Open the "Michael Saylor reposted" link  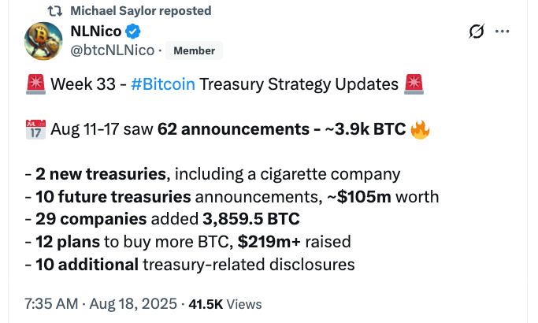click(x=140, y=11)
